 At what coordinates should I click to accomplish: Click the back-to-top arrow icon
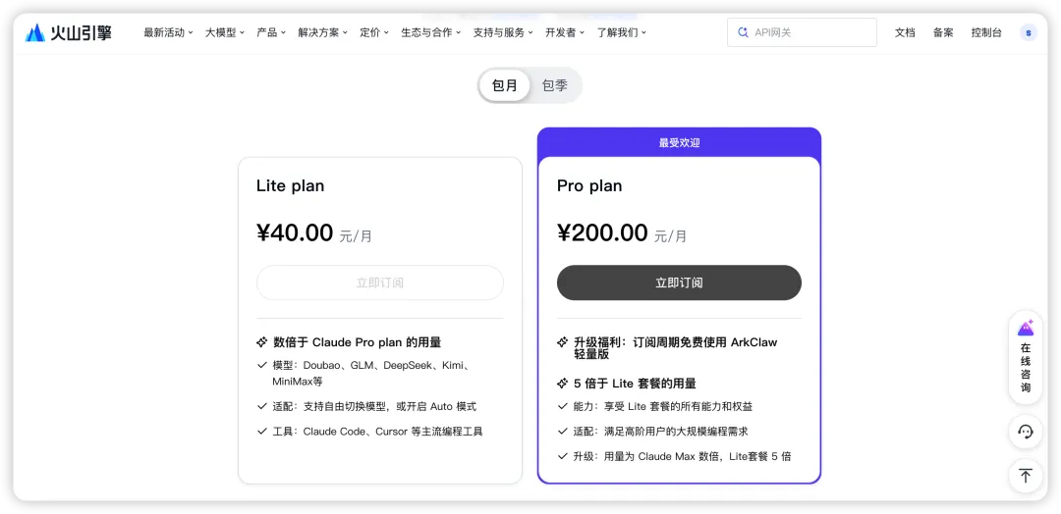coord(1025,476)
